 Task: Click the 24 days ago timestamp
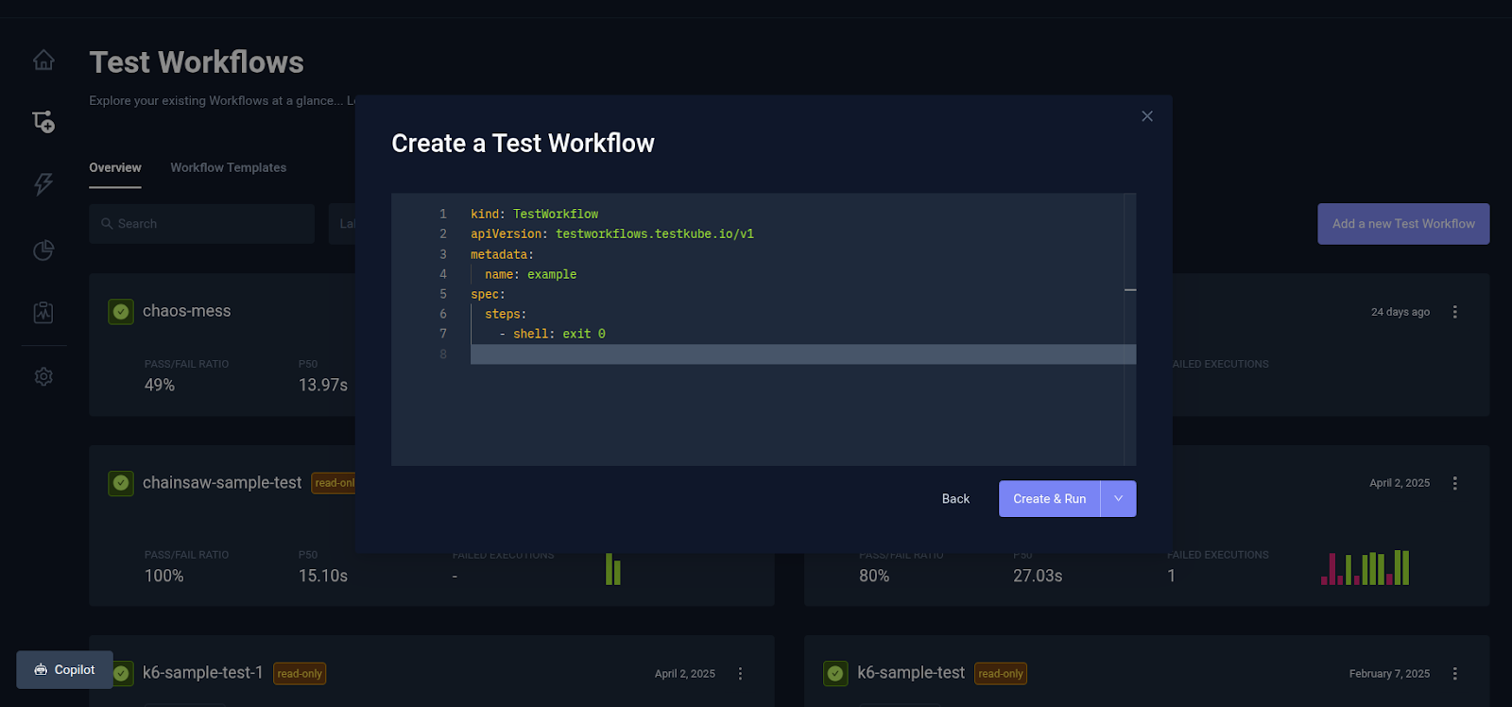[x=1400, y=312]
